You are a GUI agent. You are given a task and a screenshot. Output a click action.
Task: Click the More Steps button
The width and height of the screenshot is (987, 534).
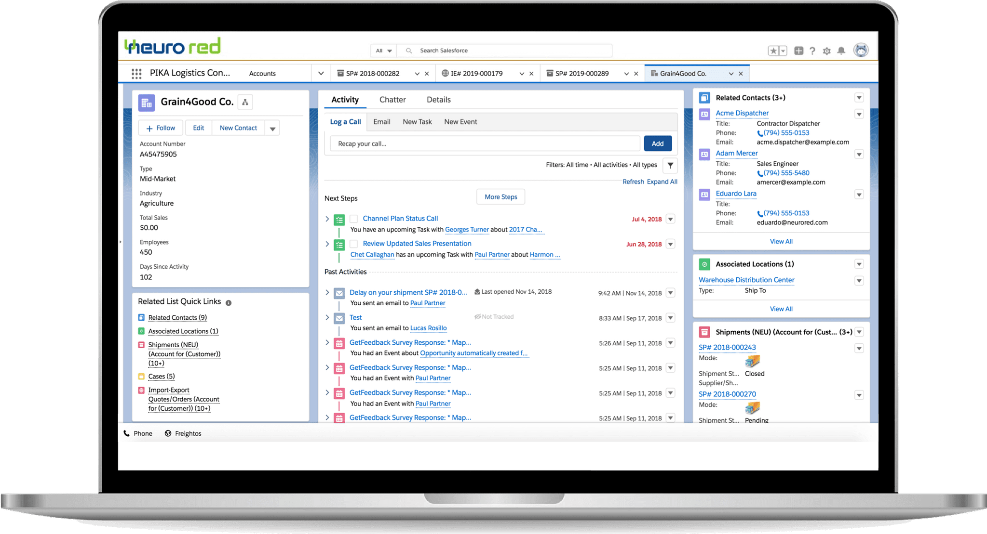500,197
